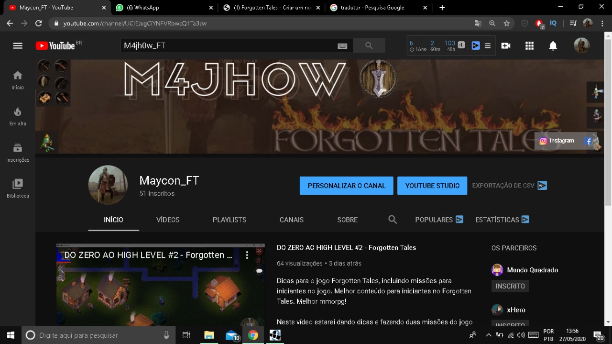The width and height of the screenshot is (612, 344).
Task: Close the WhatsApp browser tab
Action: pyautogui.click(x=211, y=8)
